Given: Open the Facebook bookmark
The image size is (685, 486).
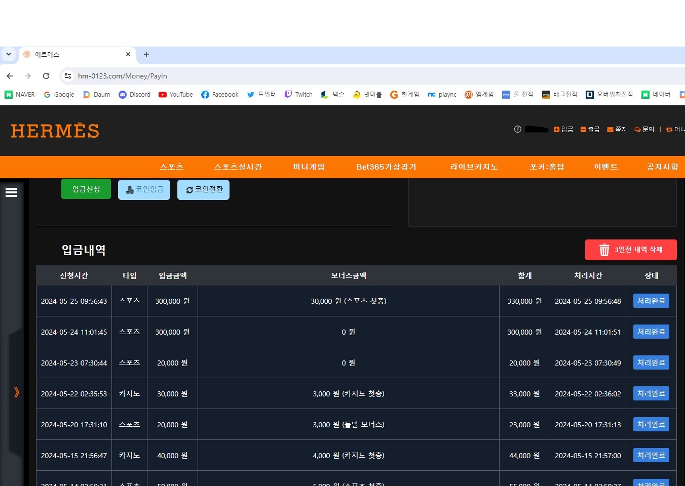Looking at the screenshot, I should [220, 95].
